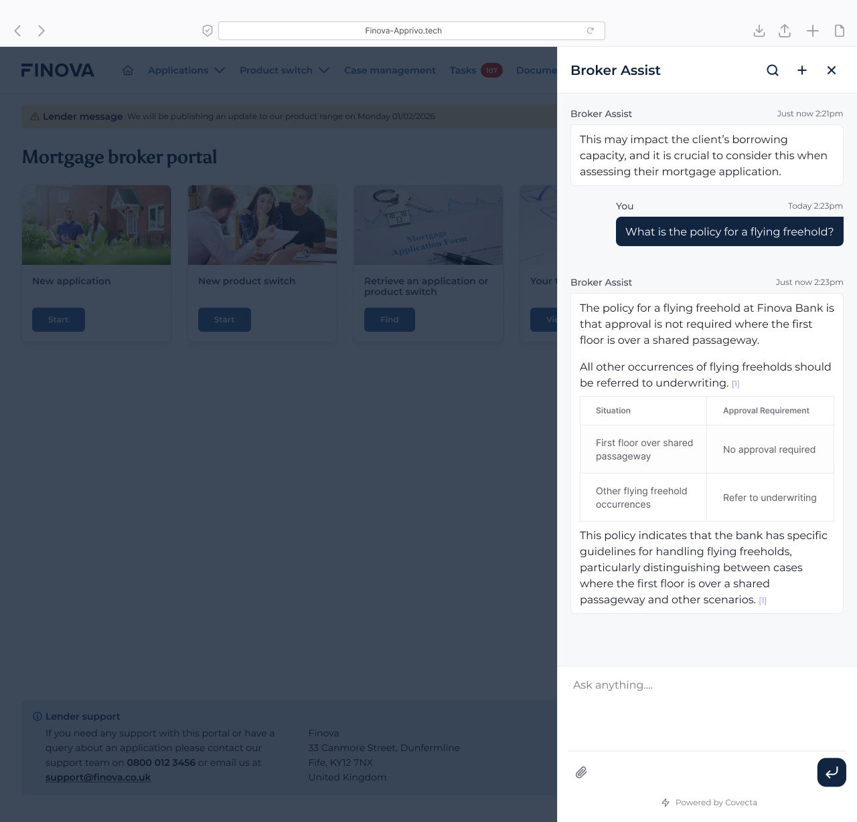
Task: Close the Broker Assist panel
Action: click(x=832, y=70)
